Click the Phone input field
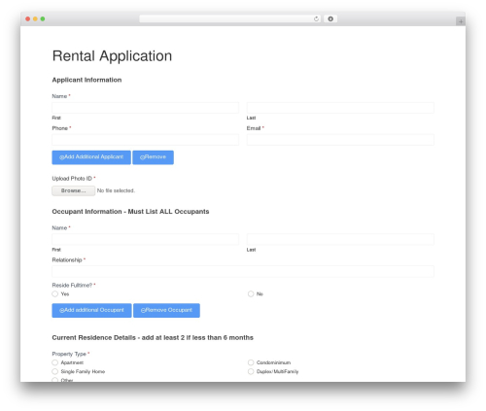 [145, 140]
